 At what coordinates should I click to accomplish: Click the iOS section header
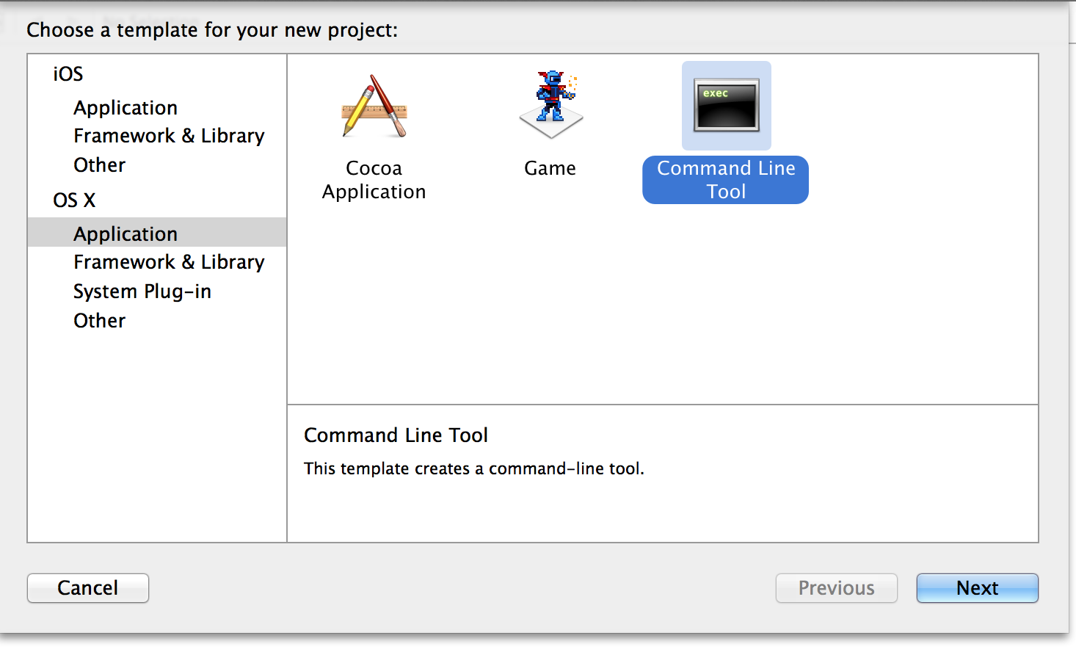click(x=68, y=74)
